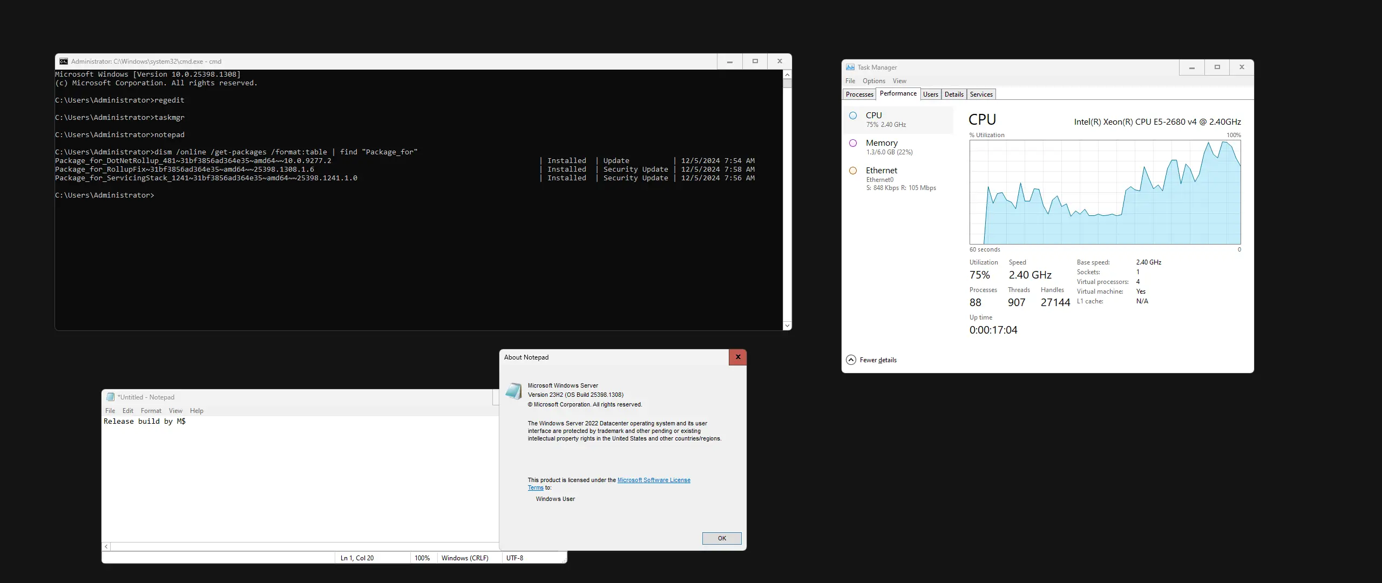
Task: Maximize the Task Manager window
Action: pyautogui.click(x=1217, y=67)
